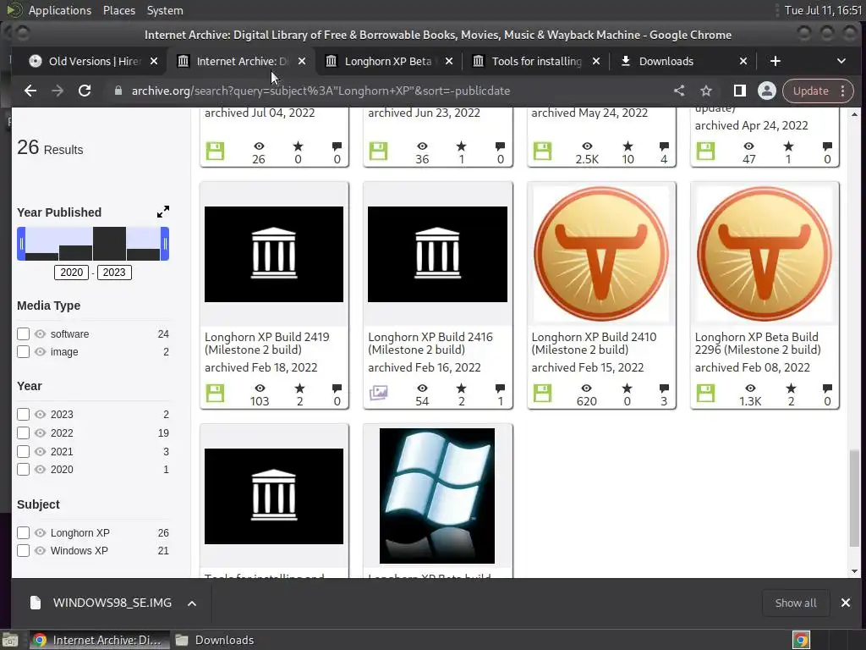Click floppy software icon on Build 2419 card

point(215,394)
